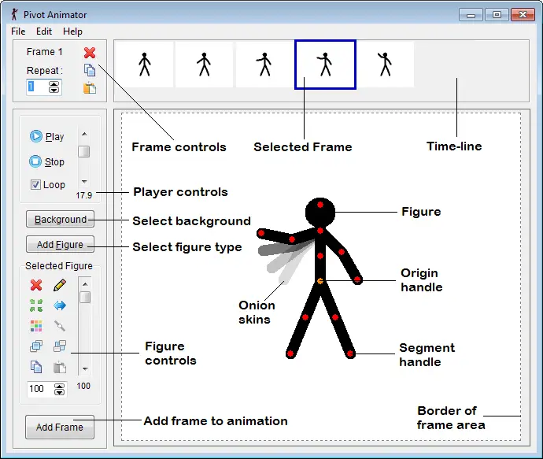
Task: Decrease the Repeat value with down arrow
Action: point(54,90)
